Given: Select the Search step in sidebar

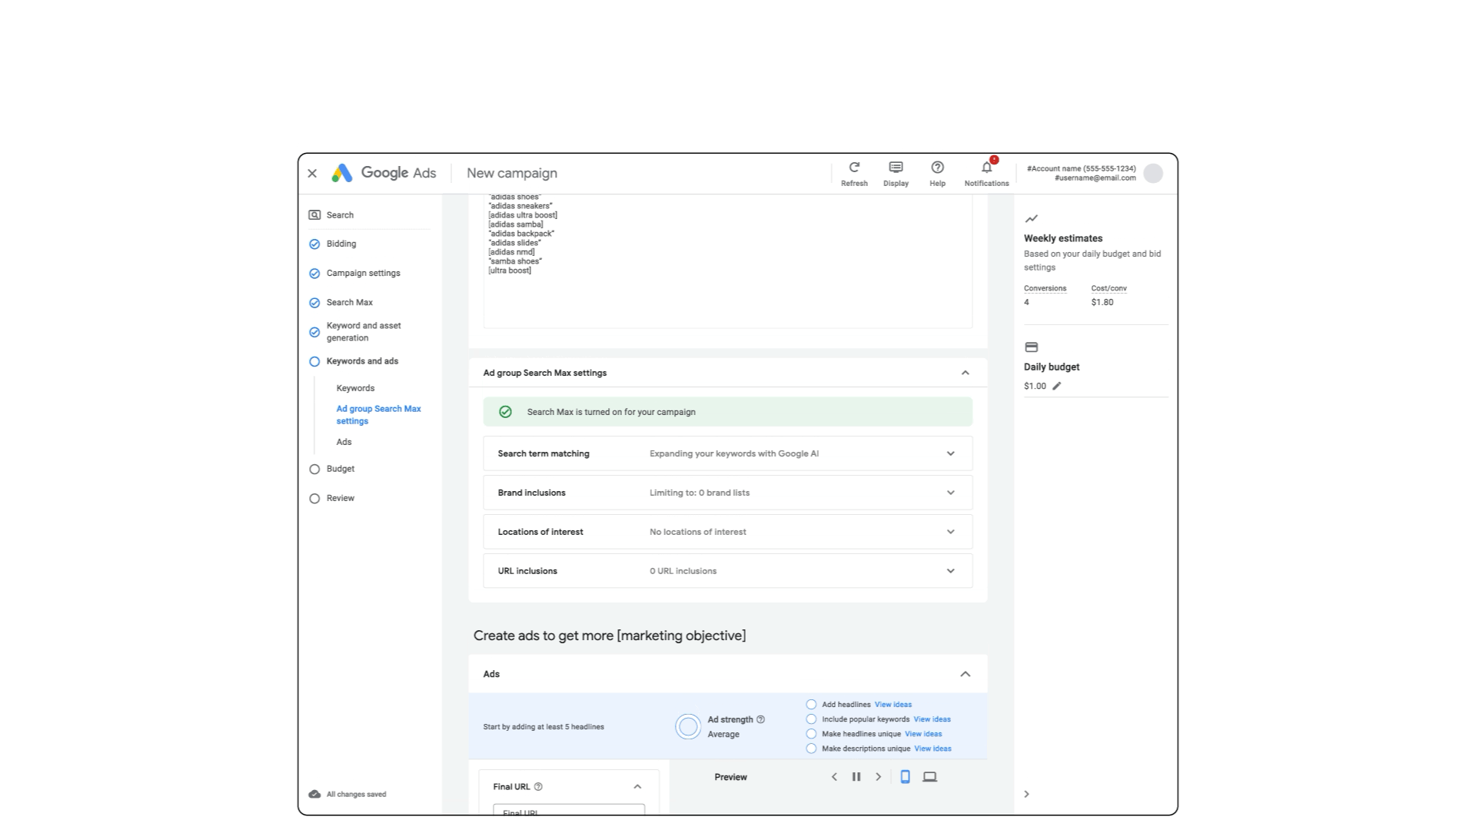Looking at the screenshot, I should coord(340,215).
